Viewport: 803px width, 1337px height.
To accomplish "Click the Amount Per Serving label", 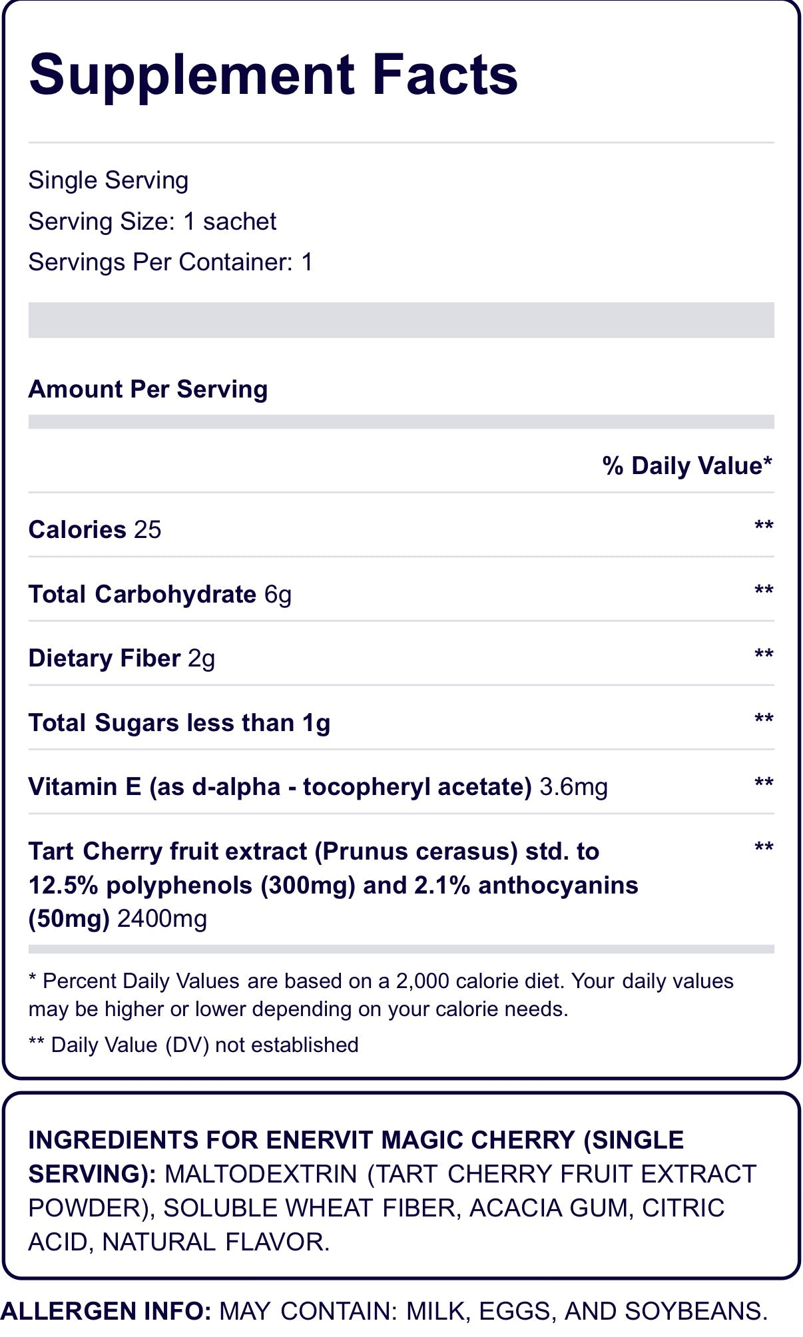I will click(148, 390).
